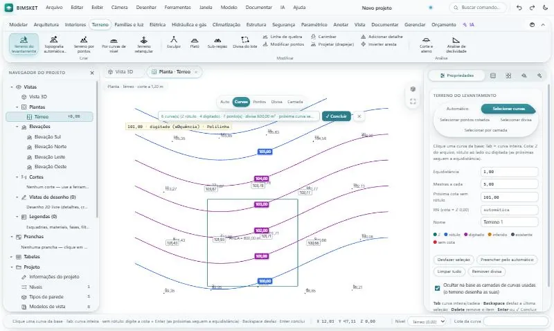Screen dimensions: 554x331
Task: Select the Platô tool
Action: coord(195,42)
